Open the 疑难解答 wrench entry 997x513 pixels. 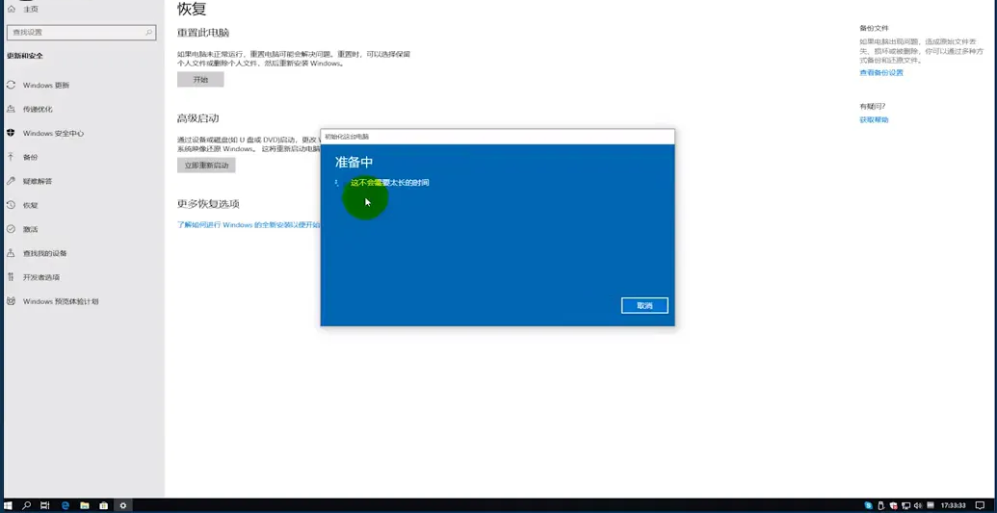pyautogui.click(x=38, y=181)
